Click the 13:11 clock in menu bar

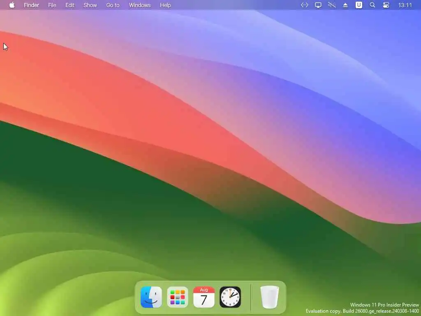[x=405, y=5]
